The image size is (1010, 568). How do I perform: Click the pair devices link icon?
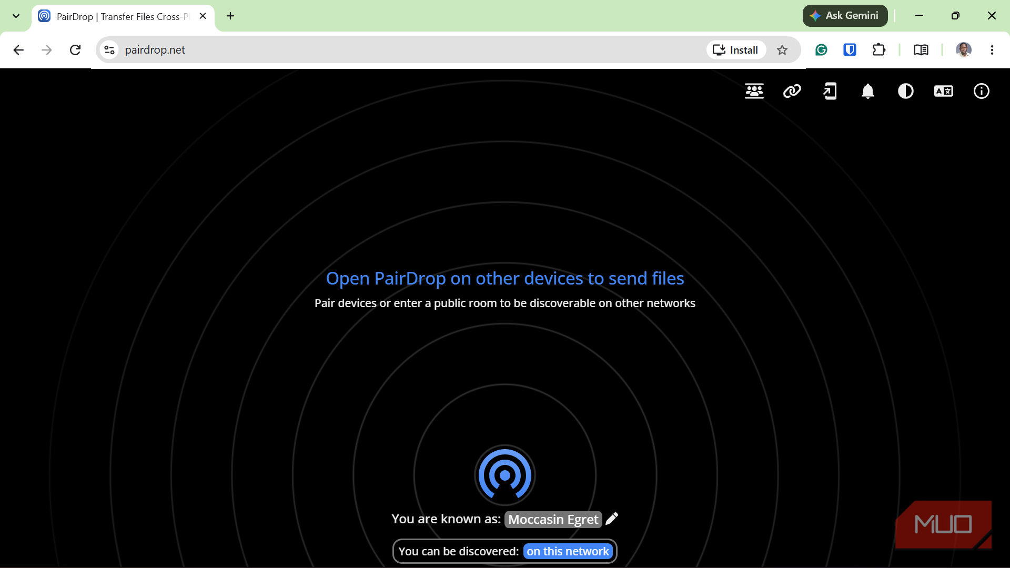pyautogui.click(x=792, y=92)
